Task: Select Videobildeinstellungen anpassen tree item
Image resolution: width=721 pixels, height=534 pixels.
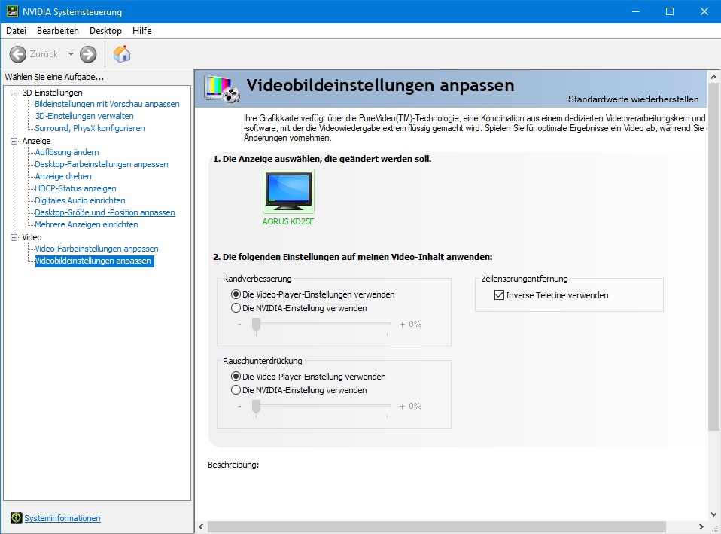Action: click(x=94, y=261)
